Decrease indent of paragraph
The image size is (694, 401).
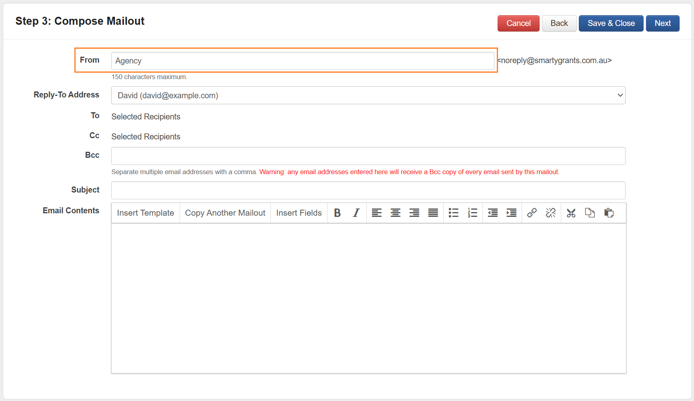coord(492,213)
